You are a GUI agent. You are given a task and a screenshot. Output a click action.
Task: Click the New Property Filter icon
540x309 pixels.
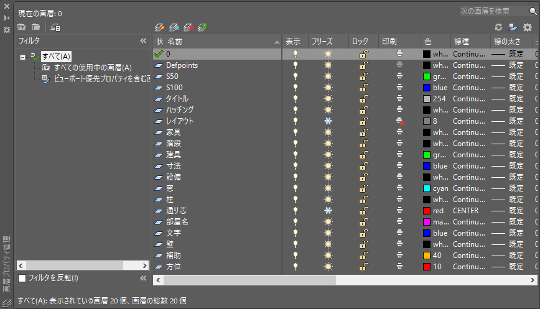tap(22, 27)
